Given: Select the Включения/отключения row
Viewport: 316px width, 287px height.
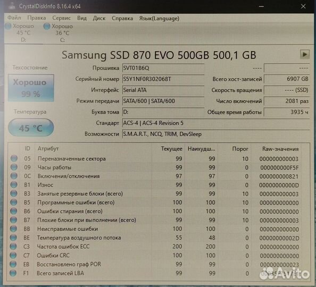Looking at the screenshot, I should tap(155, 176).
